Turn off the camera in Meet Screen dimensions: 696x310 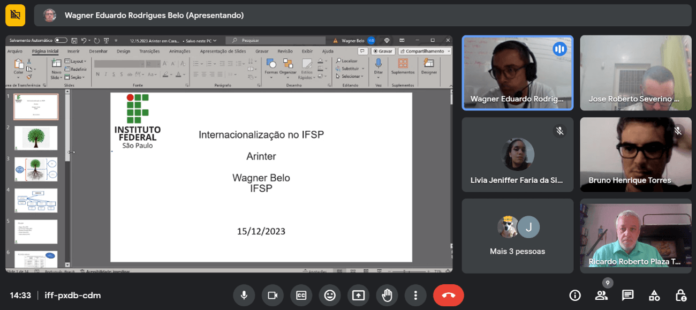(273, 296)
